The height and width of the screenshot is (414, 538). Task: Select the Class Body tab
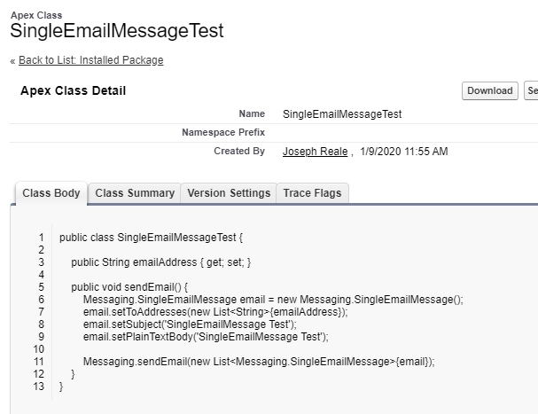pyautogui.click(x=51, y=193)
